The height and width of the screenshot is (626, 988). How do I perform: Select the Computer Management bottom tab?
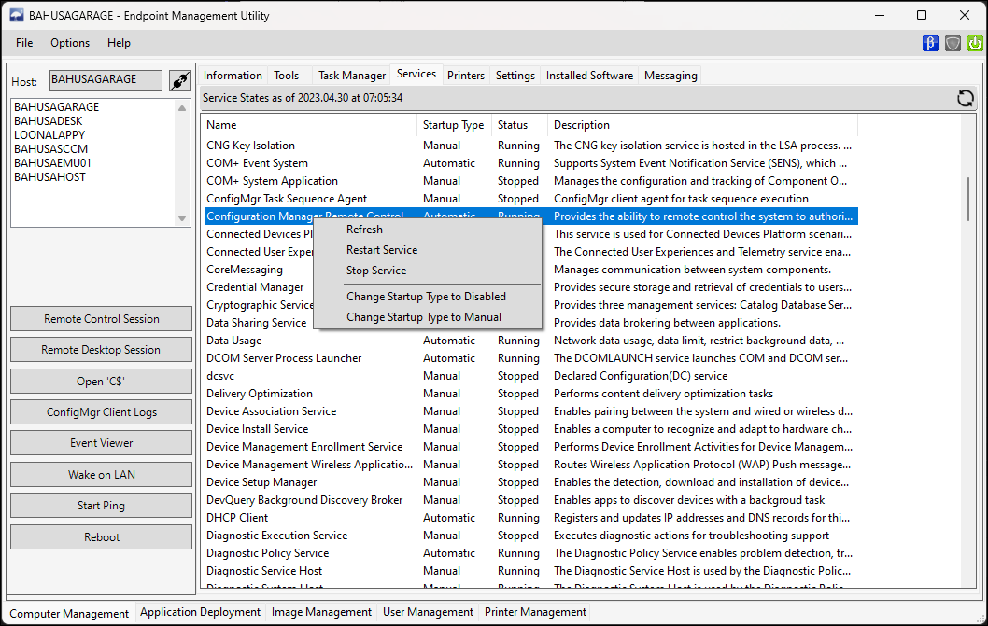tap(69, 613)
